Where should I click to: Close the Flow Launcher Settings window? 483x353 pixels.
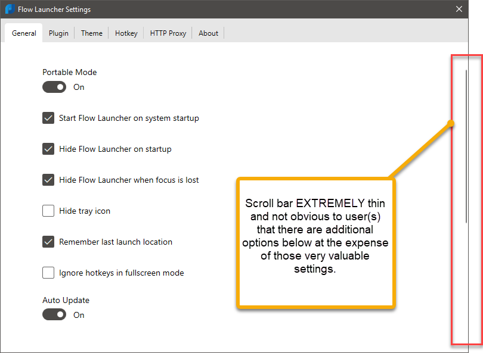[x=459, y=9]
